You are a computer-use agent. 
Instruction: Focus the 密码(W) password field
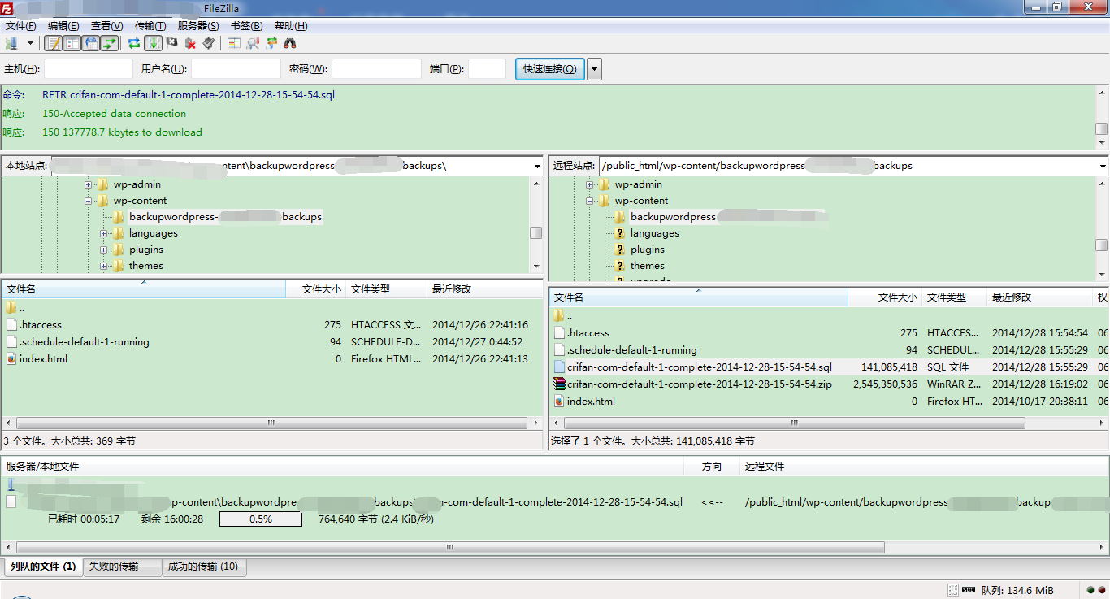[x=376, y=69]
